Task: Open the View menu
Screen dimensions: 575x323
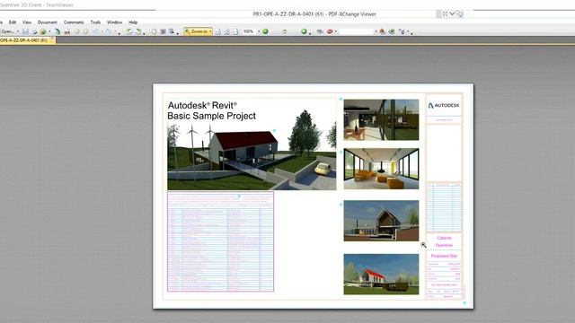Action: point(27,22)
